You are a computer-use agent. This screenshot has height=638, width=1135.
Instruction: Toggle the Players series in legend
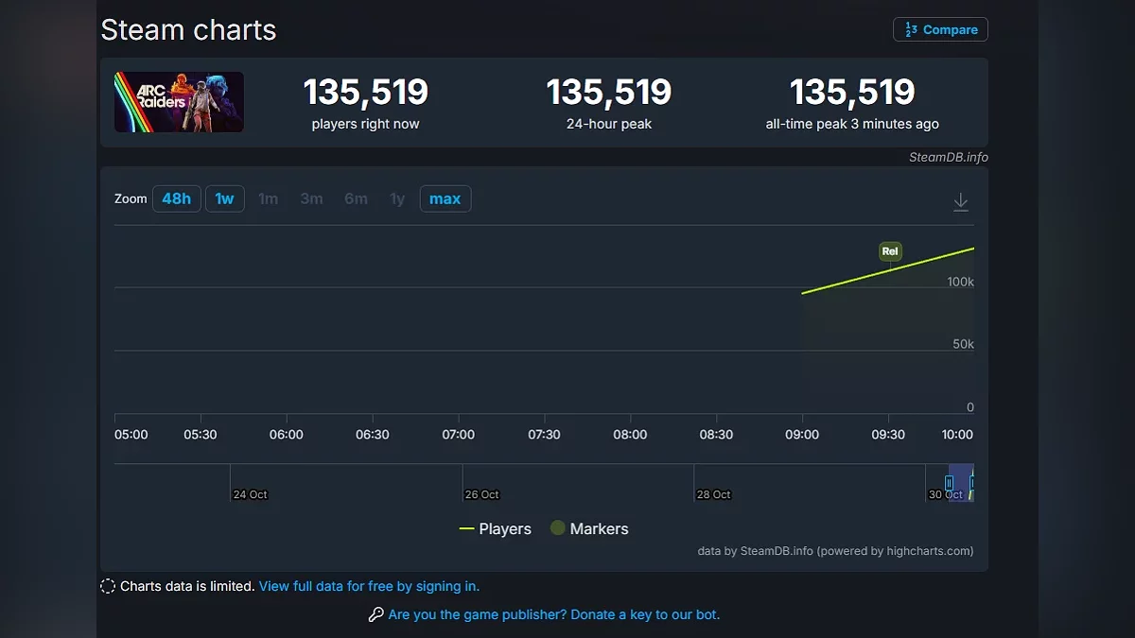click(496, 529)
